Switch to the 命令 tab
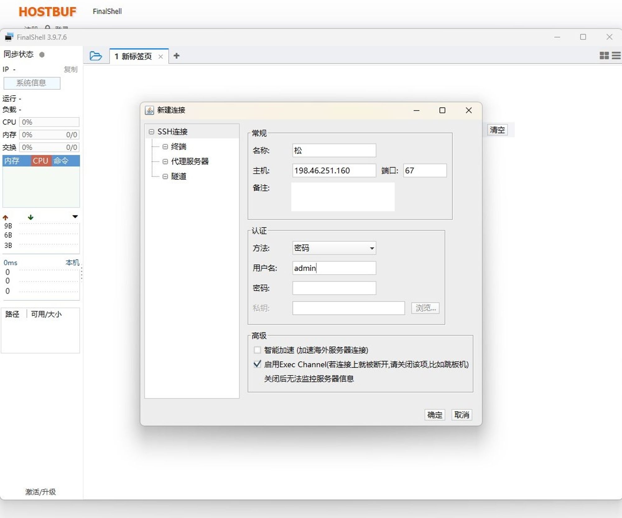Image resolution: width=622 pixels, height=518 pixels. (61, 161)
